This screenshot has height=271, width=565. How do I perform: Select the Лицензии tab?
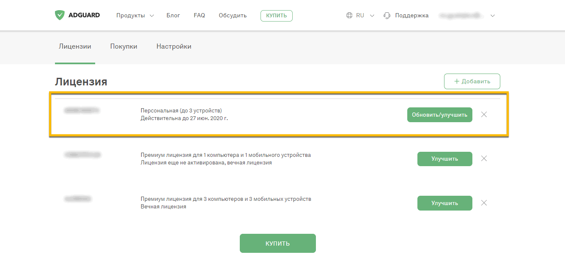coord(75,47)
